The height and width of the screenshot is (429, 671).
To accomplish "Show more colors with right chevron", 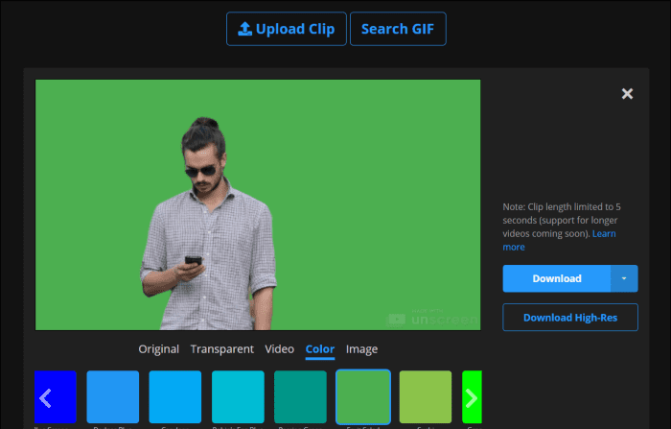I will pos(472,398).
